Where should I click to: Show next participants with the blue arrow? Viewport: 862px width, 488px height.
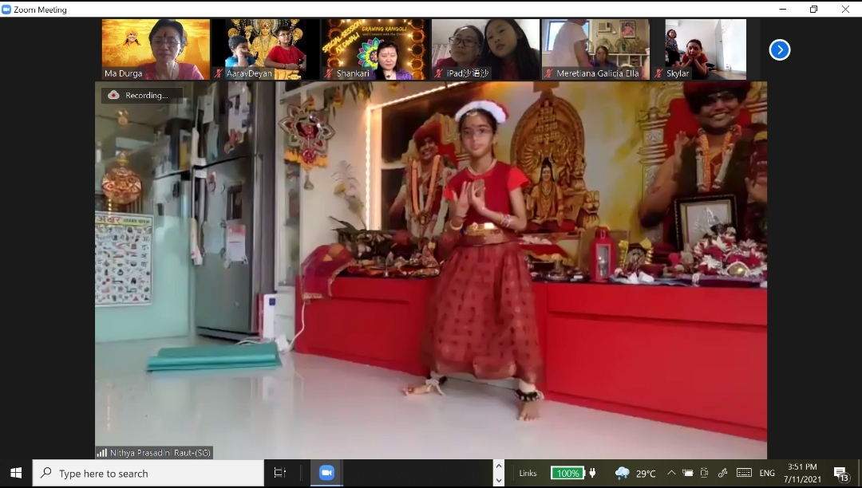click(x=779, y=50)
